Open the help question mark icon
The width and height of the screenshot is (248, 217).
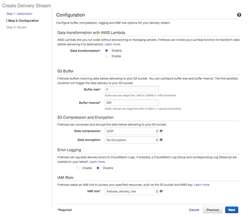(239, 15)
